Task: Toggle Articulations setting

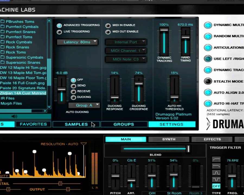Action: click(x=208, y=48)
